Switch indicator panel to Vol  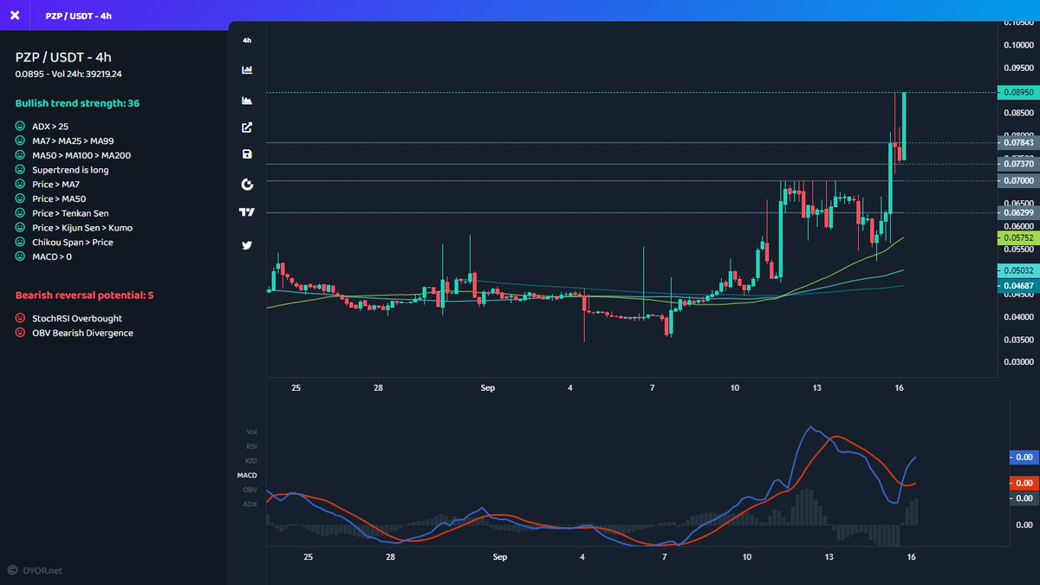[x=251, y=432]
